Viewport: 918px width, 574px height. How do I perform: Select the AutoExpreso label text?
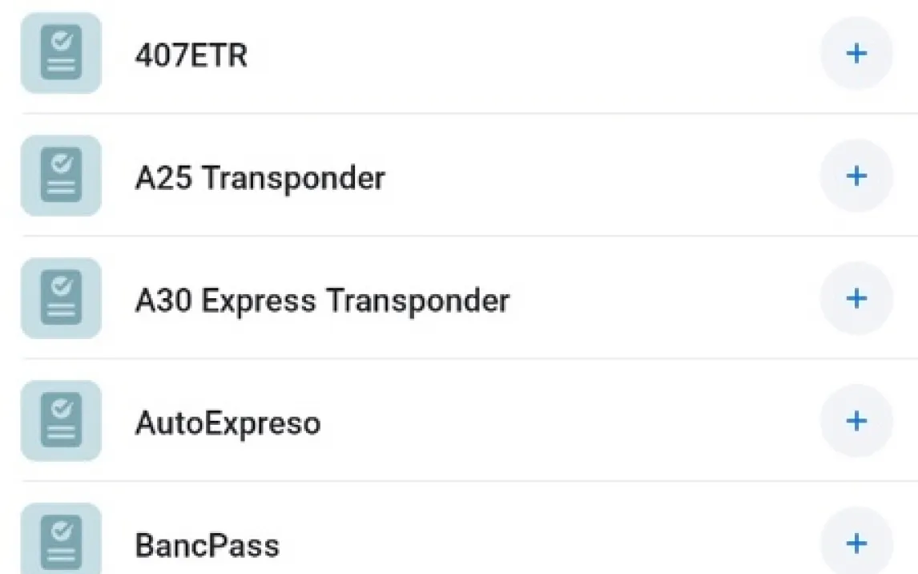[227, 423]
